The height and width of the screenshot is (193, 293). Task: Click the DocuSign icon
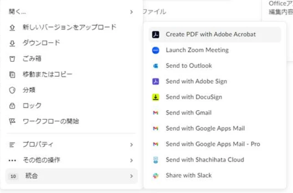[x=155, y=97]
